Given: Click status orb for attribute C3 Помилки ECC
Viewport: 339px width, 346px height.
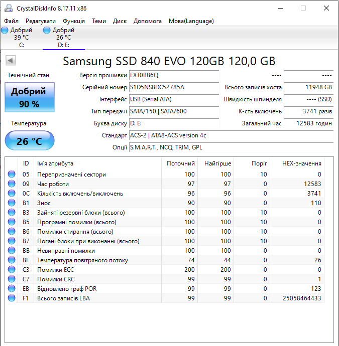Looking at the screenshot, I should click(x=12, y=269).
